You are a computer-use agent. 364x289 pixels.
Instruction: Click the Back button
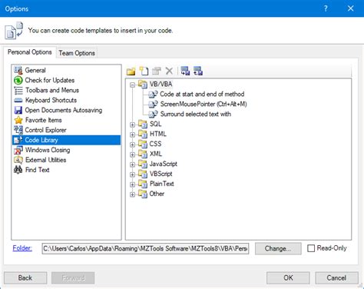pyautogui.click(x=25, y=278)
